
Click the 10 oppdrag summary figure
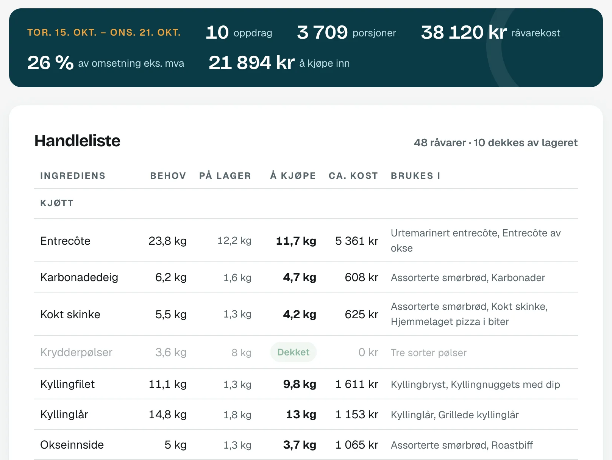click(239, 33)
